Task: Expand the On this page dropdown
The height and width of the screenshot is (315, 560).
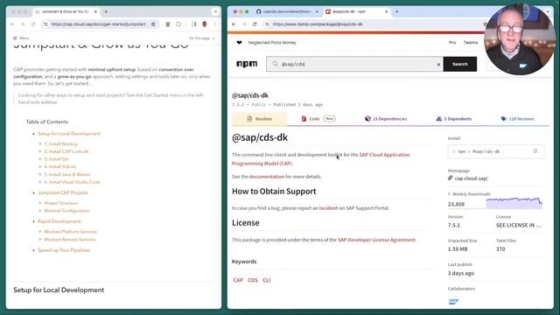Action: (x=202, y=38)
